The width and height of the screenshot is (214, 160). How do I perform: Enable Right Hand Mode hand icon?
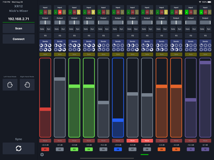(27, 85)
